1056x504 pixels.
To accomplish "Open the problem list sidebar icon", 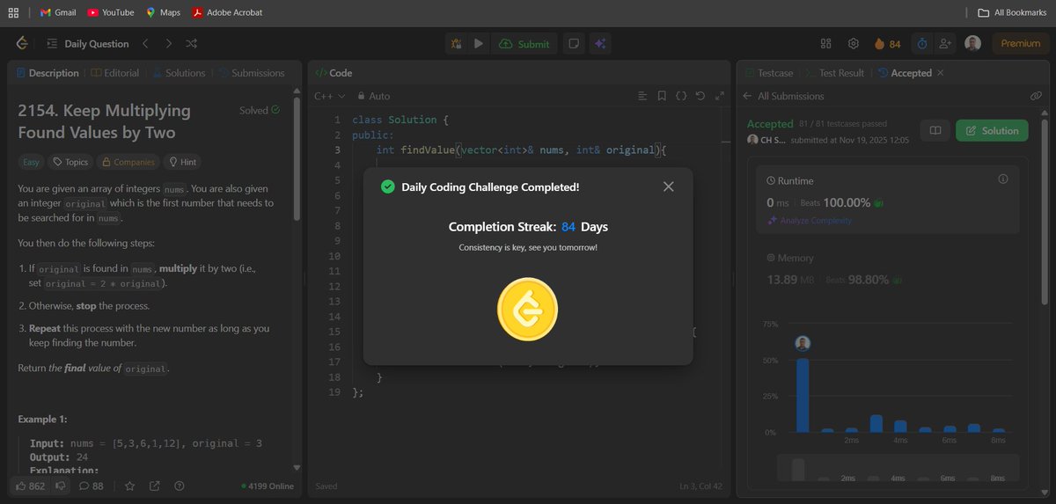I will [52, 43].
